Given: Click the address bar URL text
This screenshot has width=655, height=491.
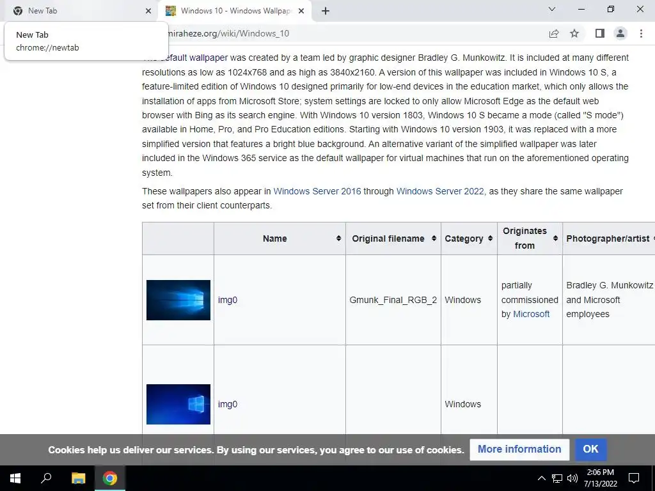Looking at the screenshot, I should tap(228, 33).
